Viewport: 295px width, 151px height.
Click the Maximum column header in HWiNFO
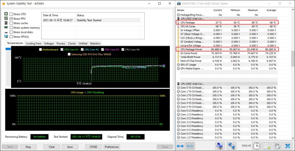pyautogui.click(x=253, y=10)
